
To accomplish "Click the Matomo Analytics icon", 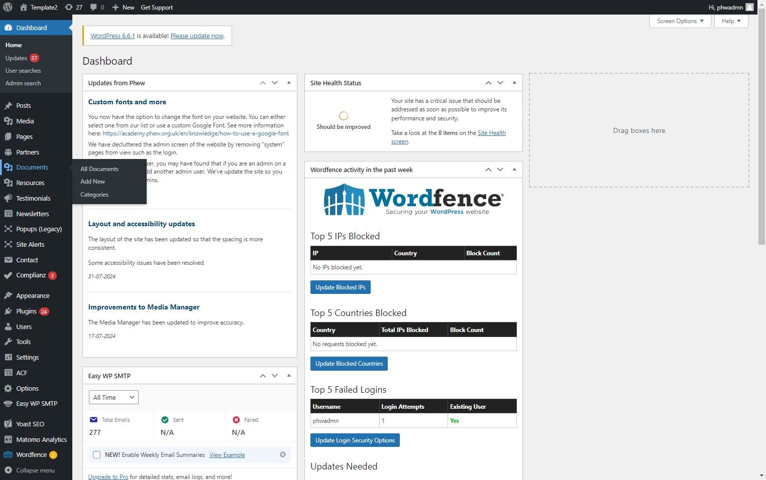I will coord(8,439).
